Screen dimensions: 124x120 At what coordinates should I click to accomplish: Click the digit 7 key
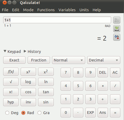click(x=66, y=72)
